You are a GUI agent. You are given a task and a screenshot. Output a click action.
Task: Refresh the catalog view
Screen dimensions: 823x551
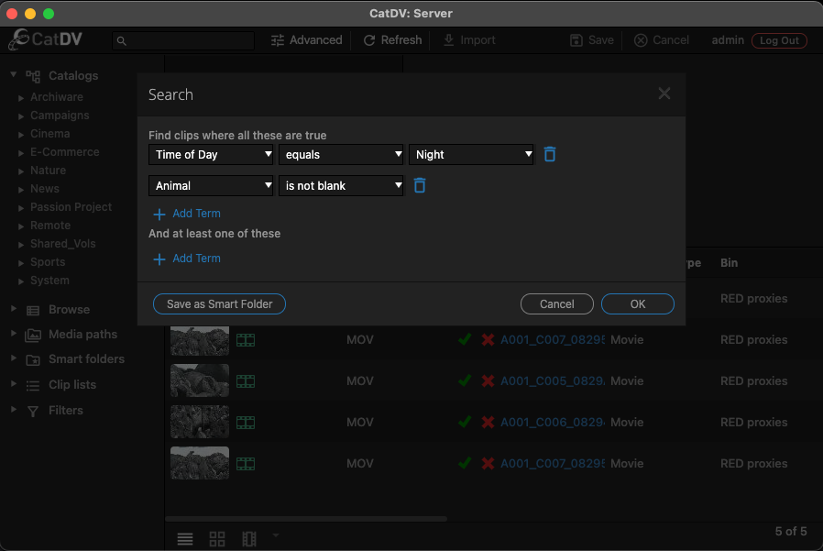point(392,40)
